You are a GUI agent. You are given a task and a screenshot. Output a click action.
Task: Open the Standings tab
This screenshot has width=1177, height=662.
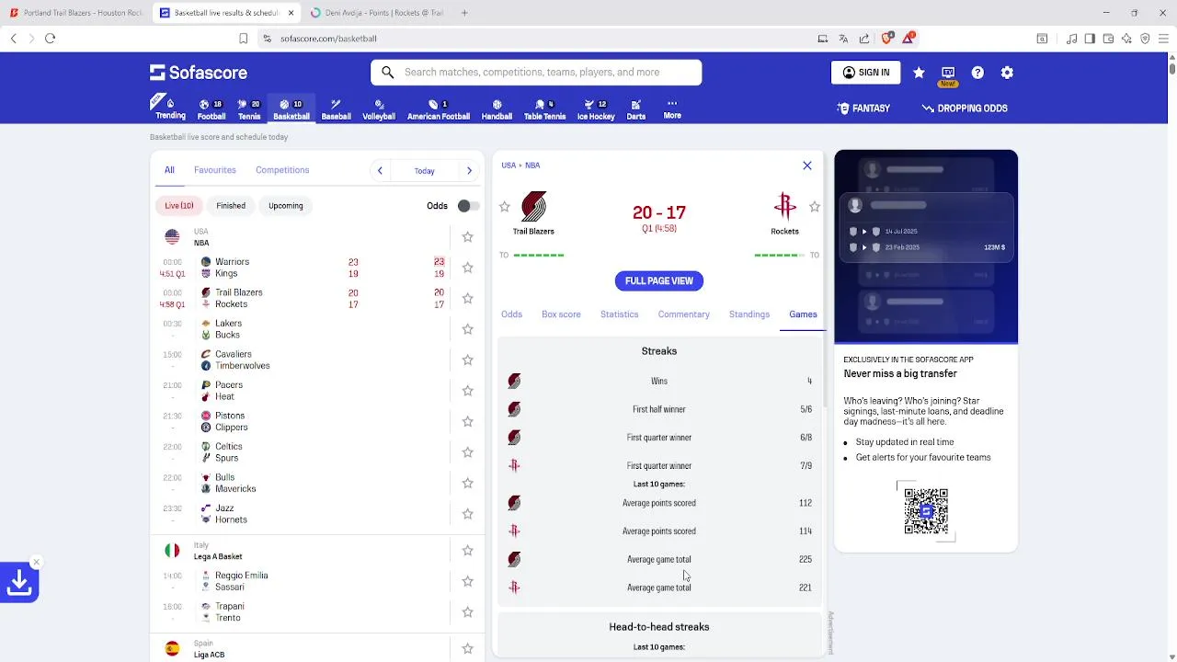pos(749,314)
